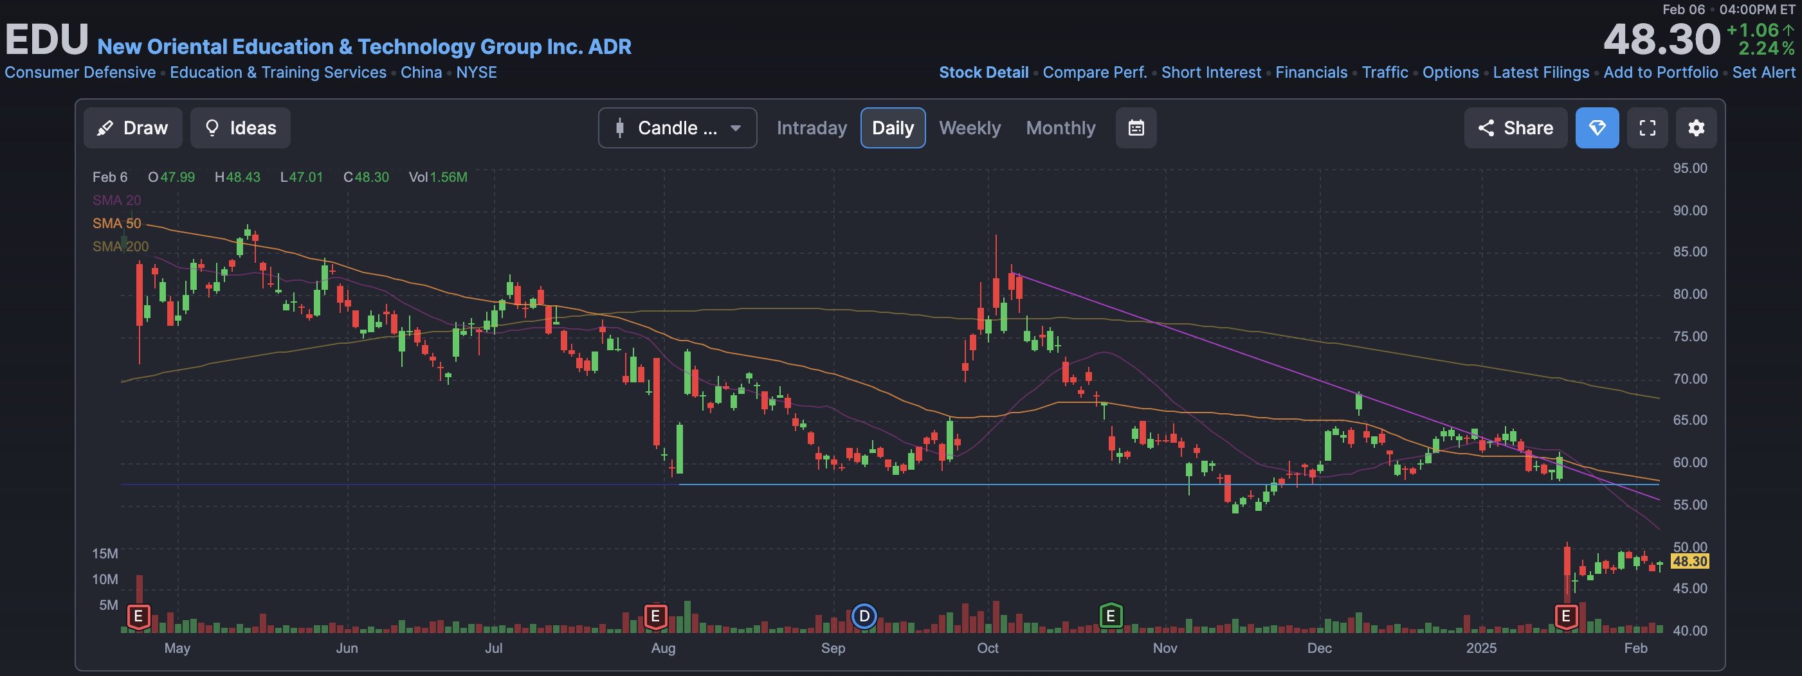
Task: Click the blue diamond premium icon
Action: point(1597,128)
